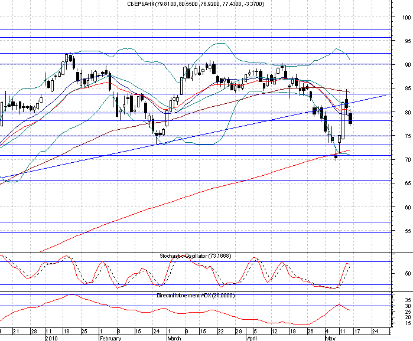Click the April month label
The height and width of the screenshot is (341, 413).
(x=252, y=338)
